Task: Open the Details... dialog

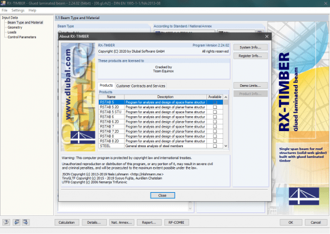Action: coord(94,223)
